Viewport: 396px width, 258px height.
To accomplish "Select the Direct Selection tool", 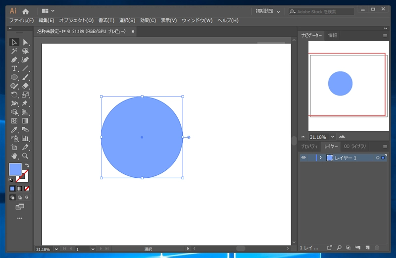I will point(25,42).
